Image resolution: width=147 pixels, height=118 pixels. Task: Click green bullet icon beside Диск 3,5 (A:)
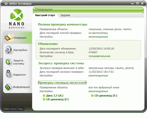point(44,96)
